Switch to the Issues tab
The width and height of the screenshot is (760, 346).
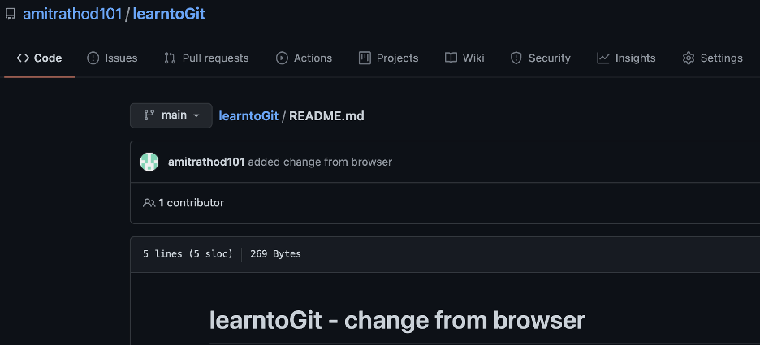[112, 58]
